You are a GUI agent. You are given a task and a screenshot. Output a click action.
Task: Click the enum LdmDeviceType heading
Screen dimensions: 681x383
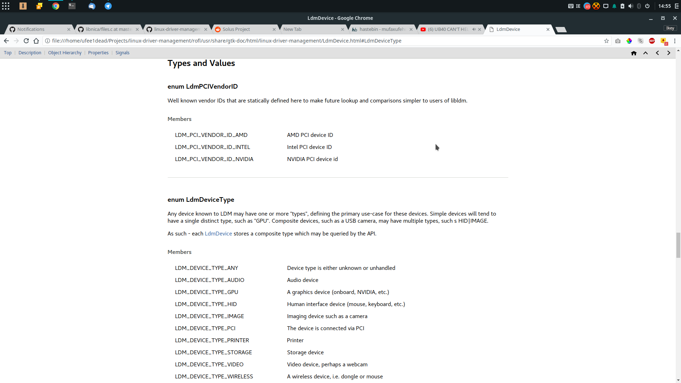click(201, 200)
